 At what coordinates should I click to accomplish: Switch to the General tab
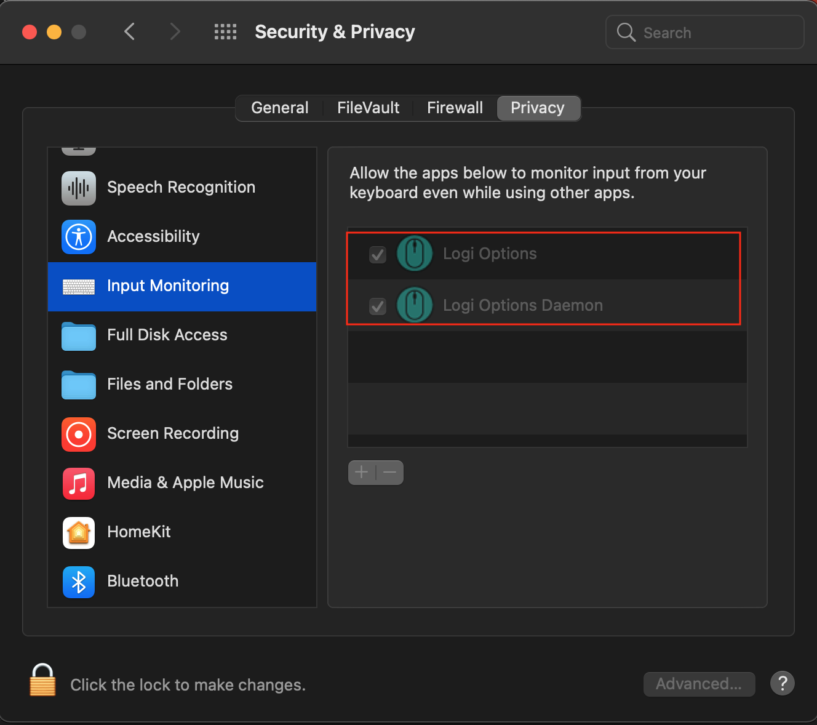(x=280, y=108)
